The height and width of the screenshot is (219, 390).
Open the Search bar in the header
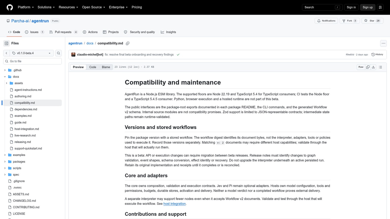click(322, 7)
